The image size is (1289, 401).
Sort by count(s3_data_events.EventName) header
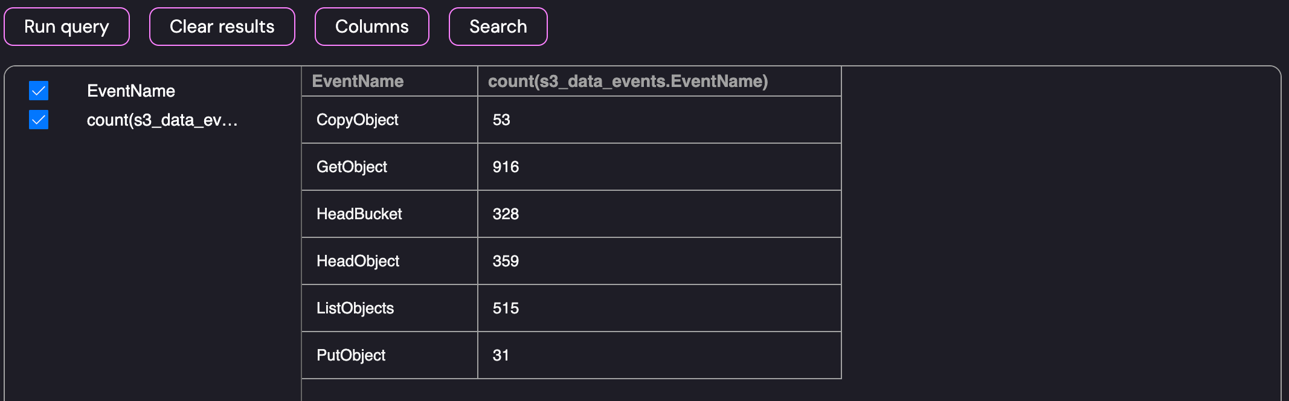pos(628,82)
